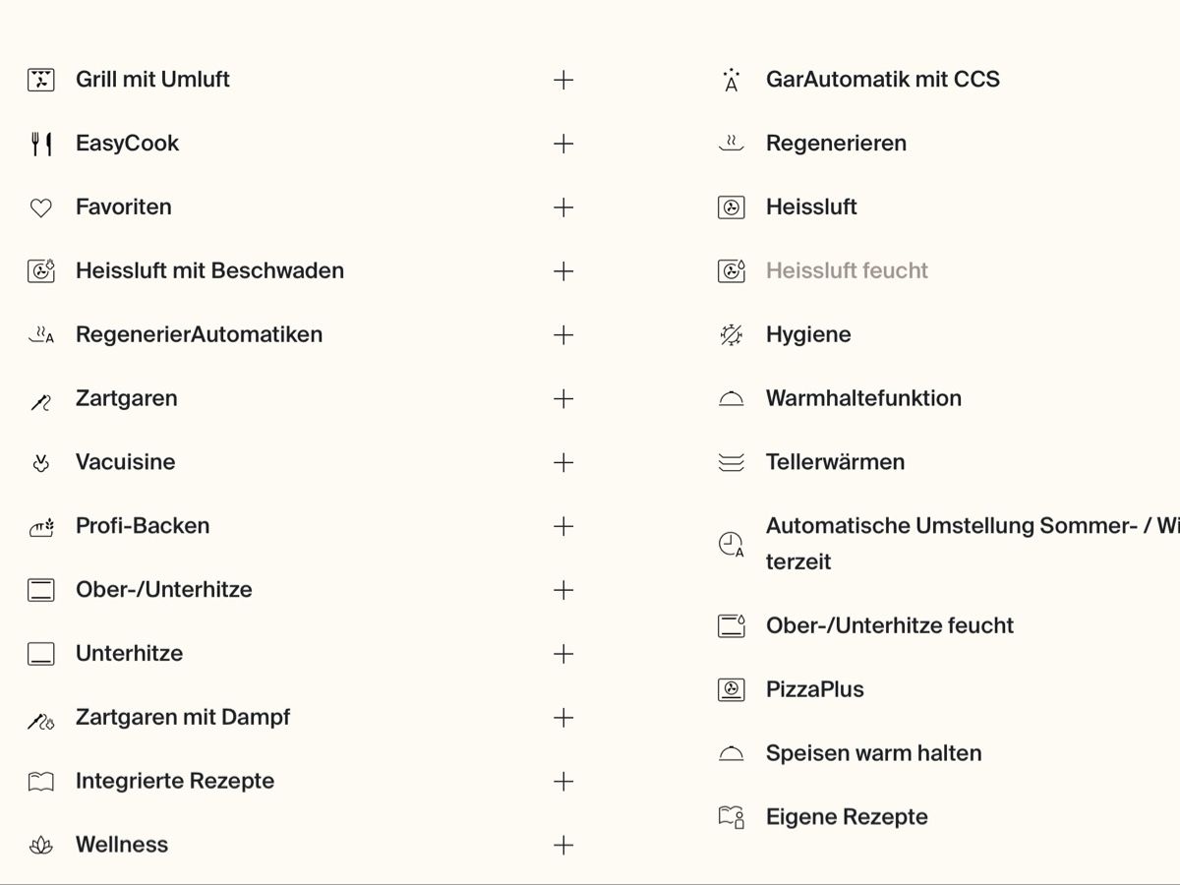Screen dimensions: 1180x885
Task: Click the Eigene Rezepte book icon
Action: coord(731,817)
